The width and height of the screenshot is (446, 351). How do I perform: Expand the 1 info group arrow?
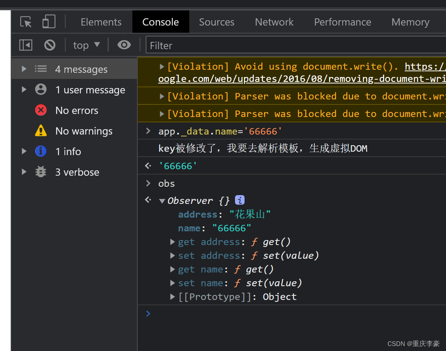[x=24, y=151]
